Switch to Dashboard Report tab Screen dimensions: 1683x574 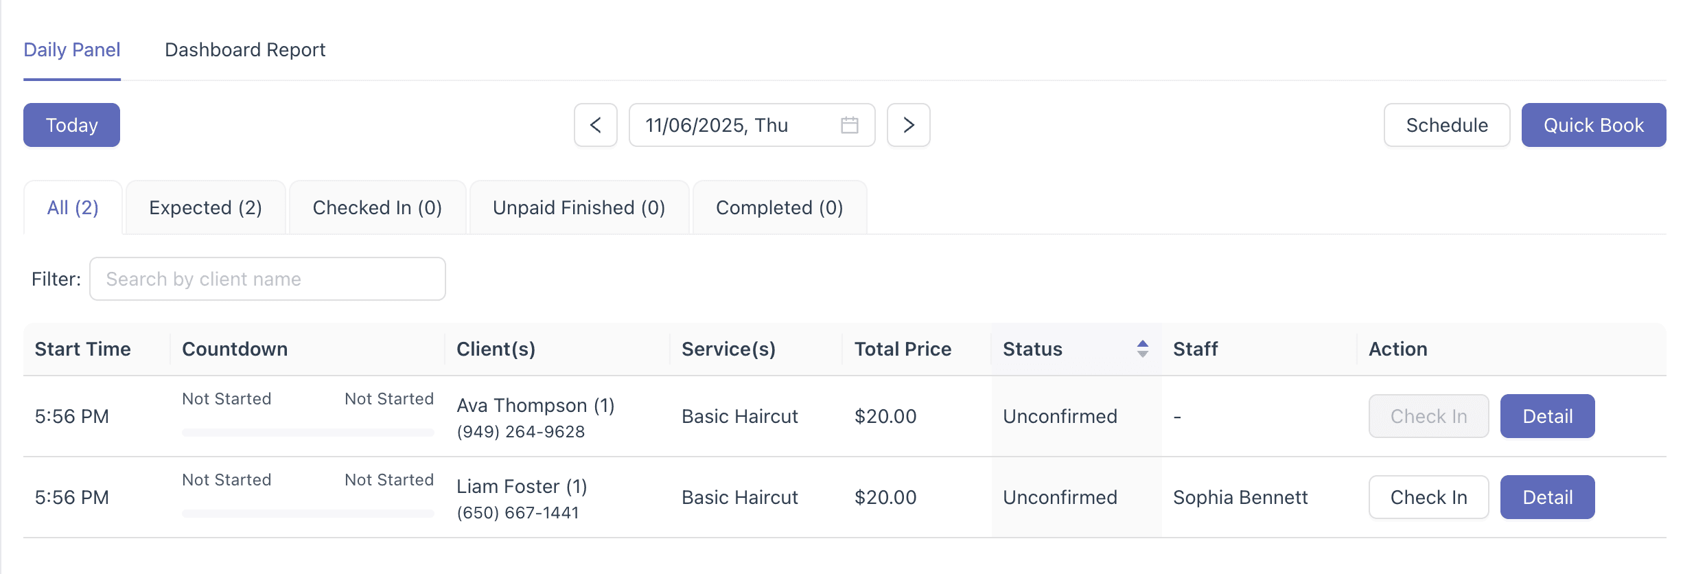pos(245,49)
